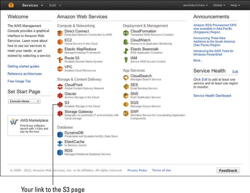Click the AWS Marketplace cart icon
This screenshot has height=193, width=250.
pyautogui.click(x=14, y=122)
